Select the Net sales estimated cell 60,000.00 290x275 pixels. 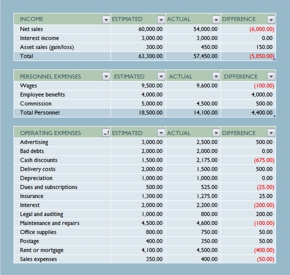pyautogui.click(x=138, y=29)
